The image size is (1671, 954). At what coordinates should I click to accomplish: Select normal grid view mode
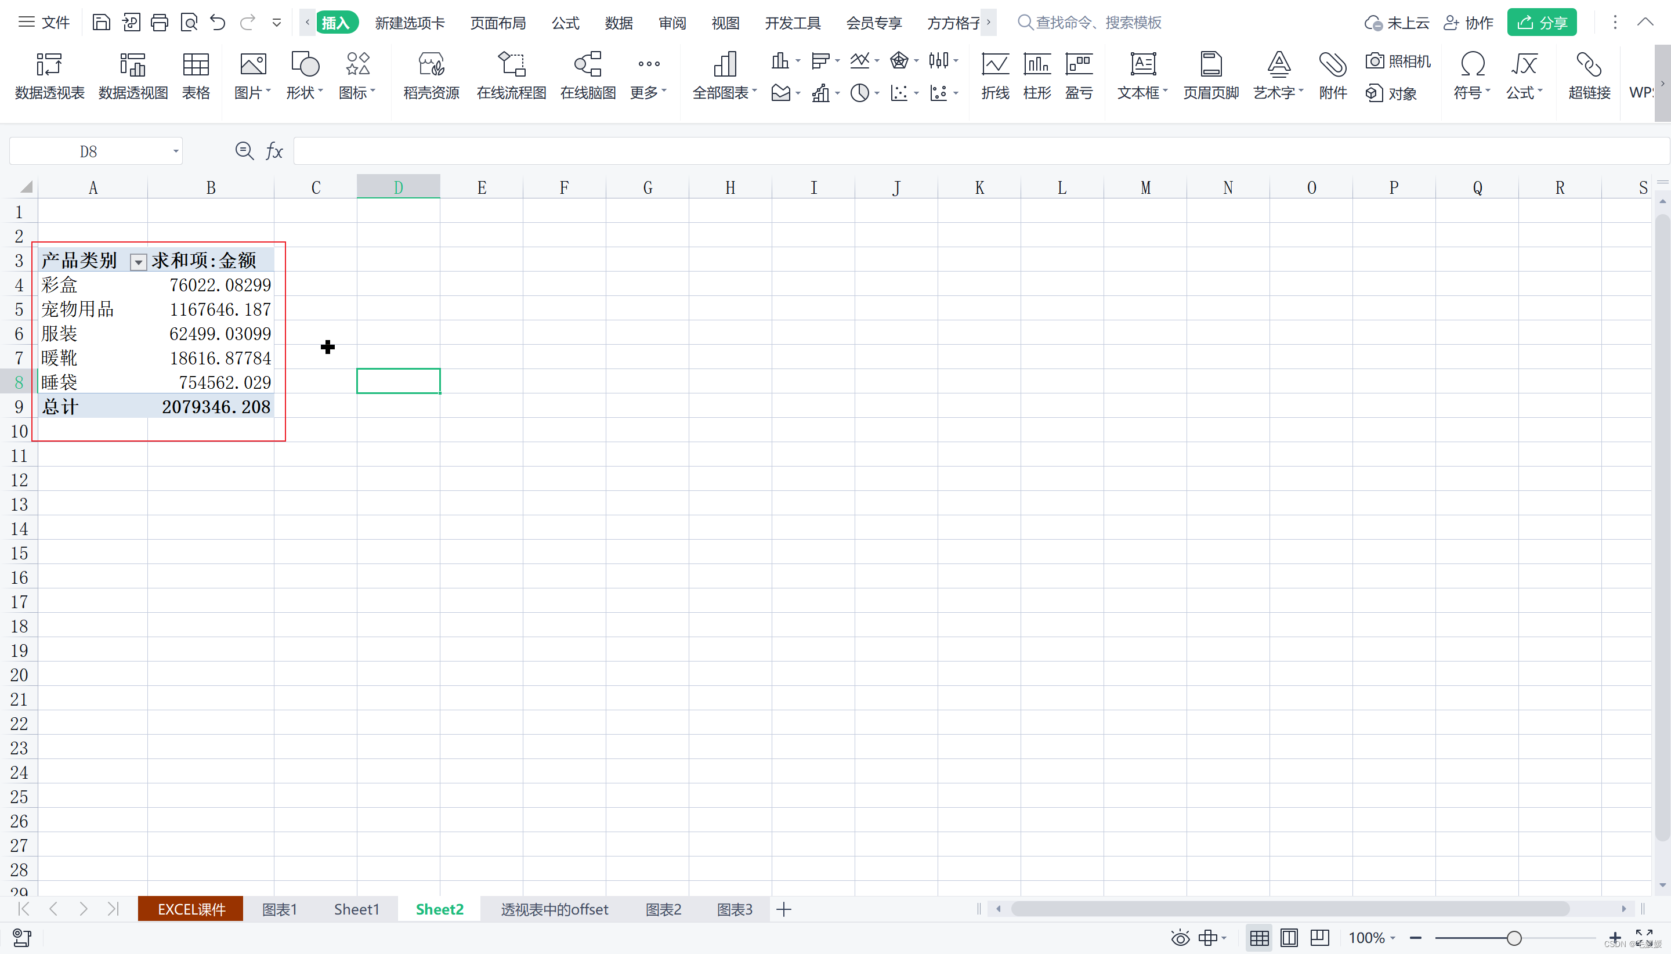[x=1259, y=938]
